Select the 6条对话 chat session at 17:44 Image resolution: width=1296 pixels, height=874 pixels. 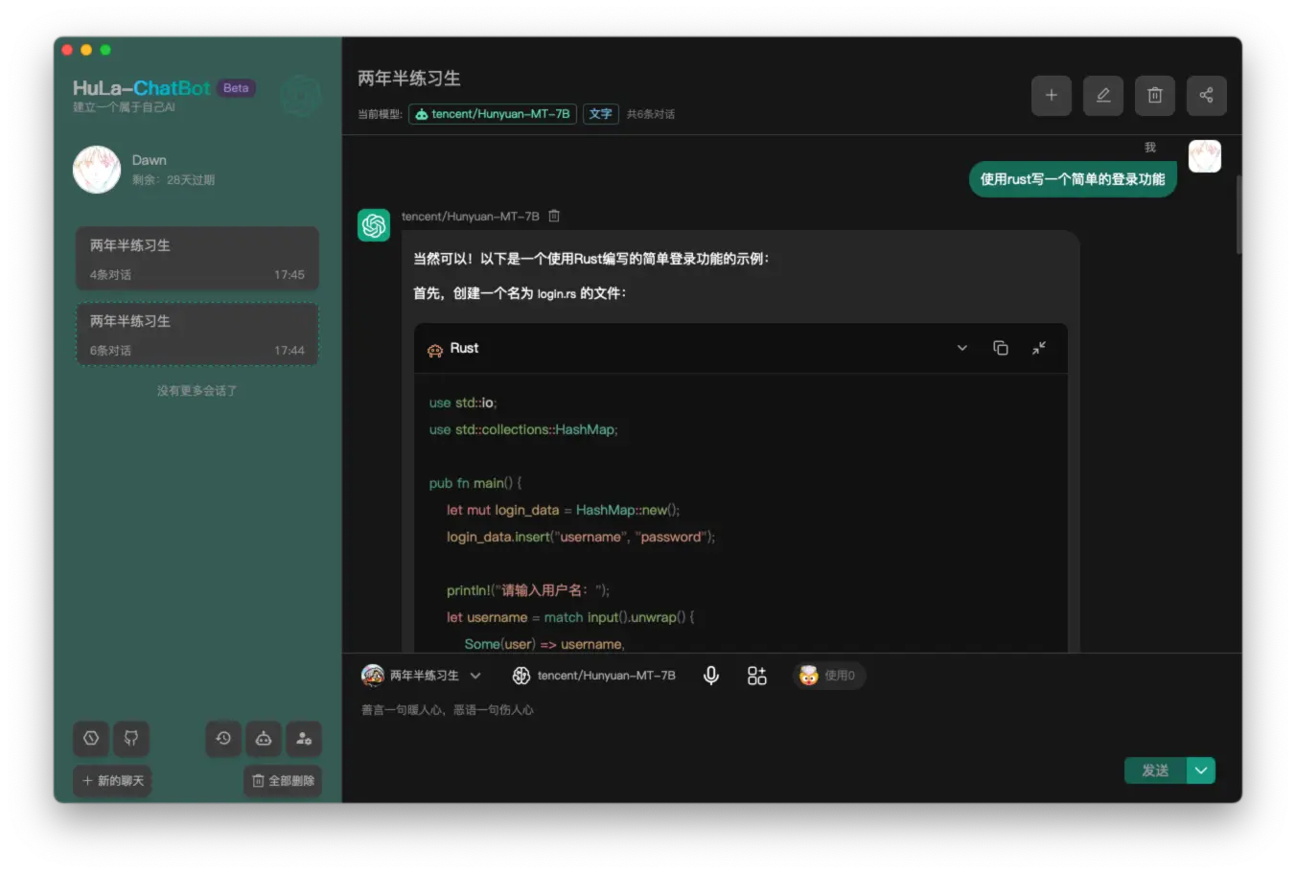[x=197, y=334]
